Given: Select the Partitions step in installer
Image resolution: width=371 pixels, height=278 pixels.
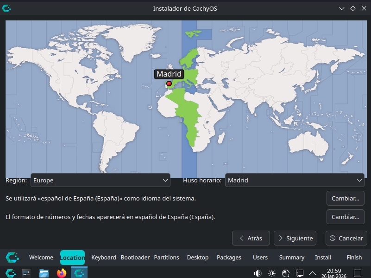Looking at the screenshot, I should point(166,257).
